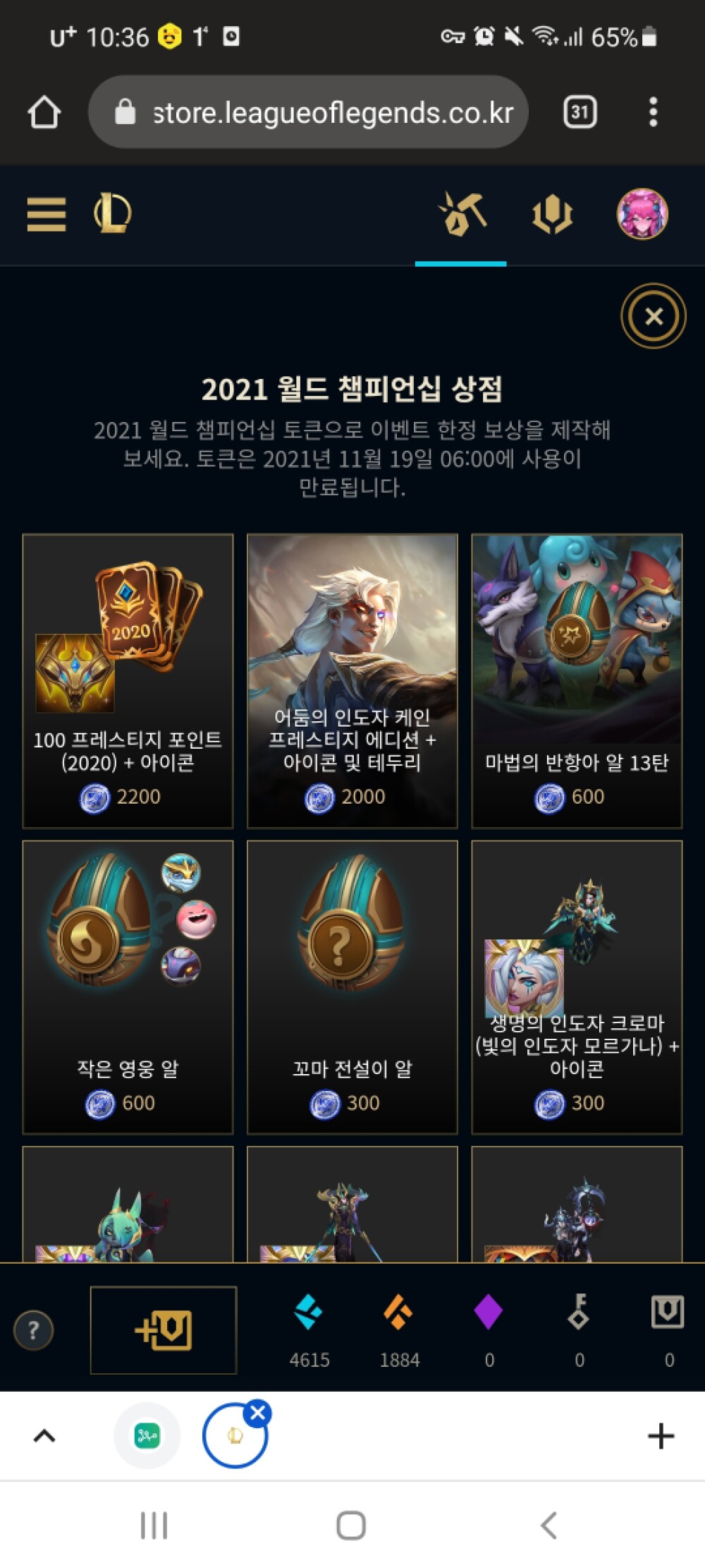Image resolution: width=705 pixels, height=1568 pixels.
Task: Select Morgana chroma plus icon item
Action: [577, 987]
